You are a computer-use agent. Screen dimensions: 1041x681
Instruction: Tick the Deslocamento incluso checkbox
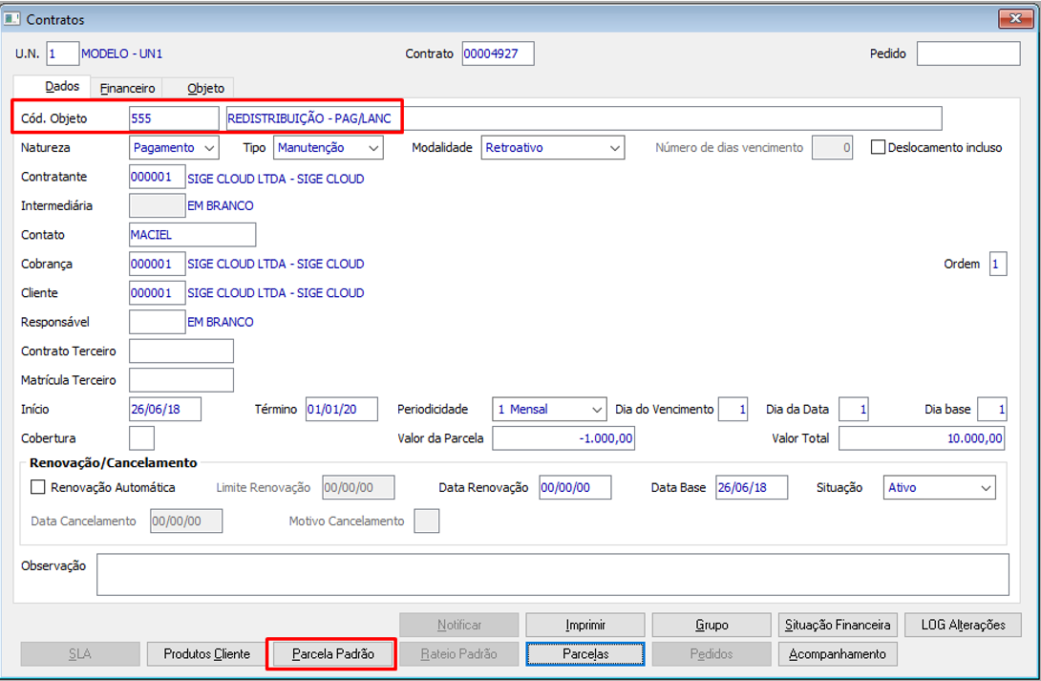878,147
